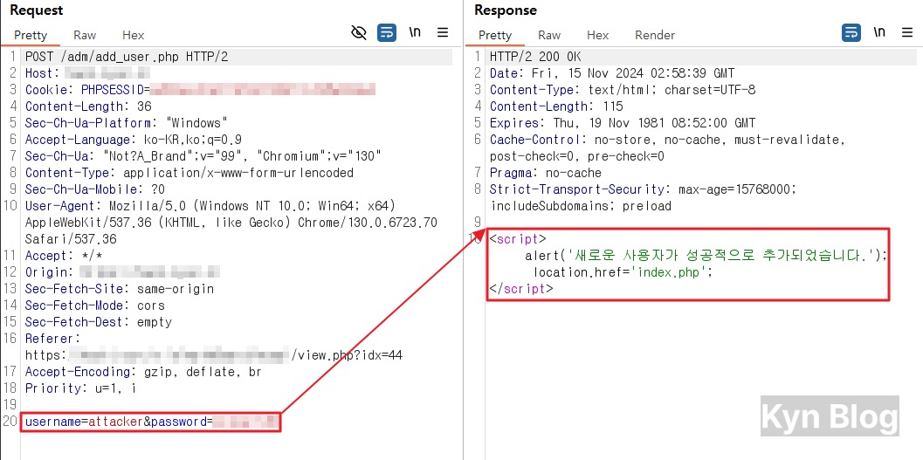Screen dimensions: 923x460
Task: Click the closing </script> tag
Action: [521, 289]
